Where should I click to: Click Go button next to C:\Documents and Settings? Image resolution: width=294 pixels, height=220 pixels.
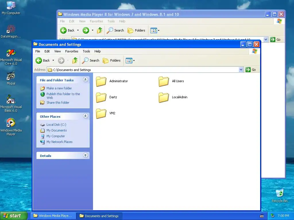tap(251, 70)
